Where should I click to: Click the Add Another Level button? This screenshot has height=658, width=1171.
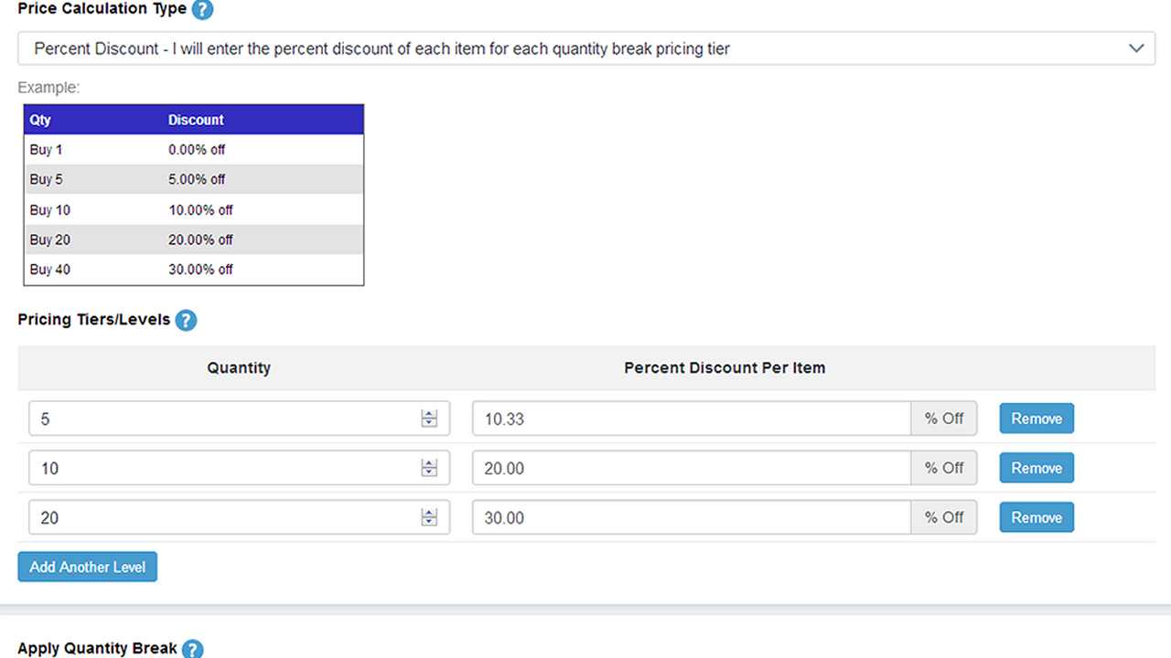click(87, 567)
